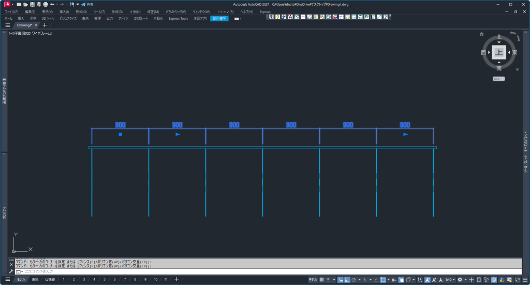530x285 pixels.
Task: Select the 仕様書 layout tab
Action: tap(50, 280)
